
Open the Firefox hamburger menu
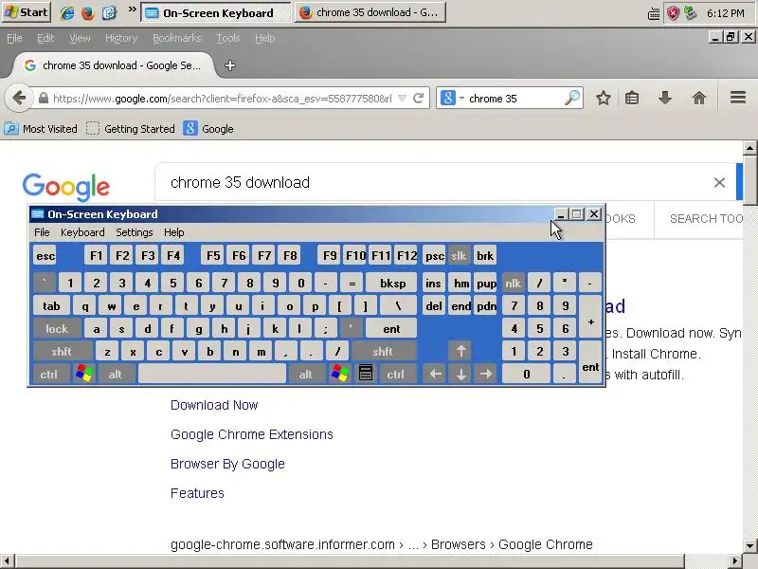[x=738, y=99]
